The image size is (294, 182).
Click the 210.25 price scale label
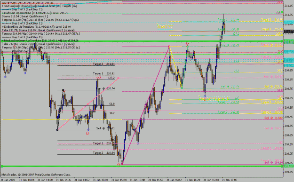(x=288, y=135)
